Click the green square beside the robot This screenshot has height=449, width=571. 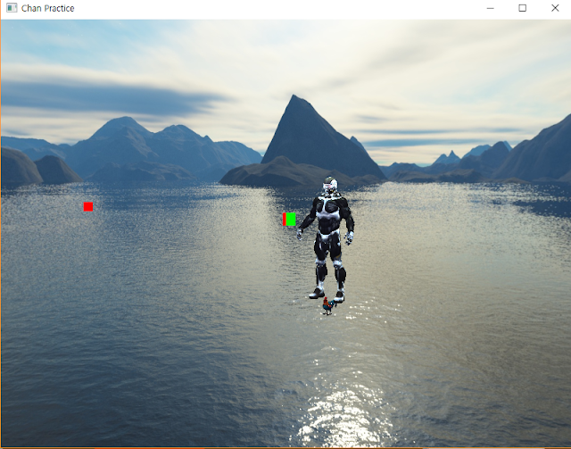(x=291, y=220)
